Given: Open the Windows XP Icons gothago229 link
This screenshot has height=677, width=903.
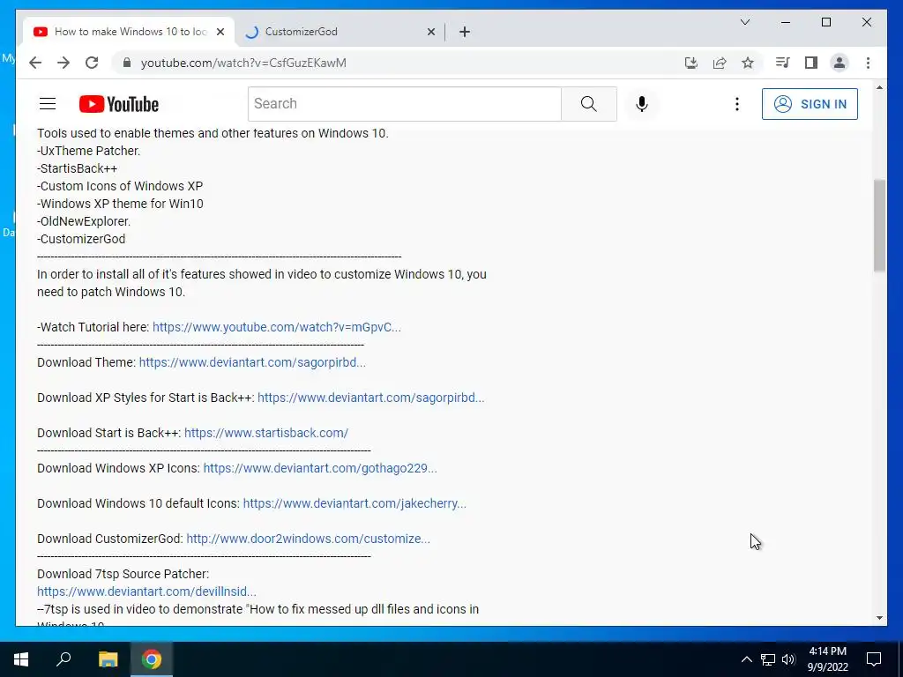Looking at the screenshot, I should coord(320,468).
